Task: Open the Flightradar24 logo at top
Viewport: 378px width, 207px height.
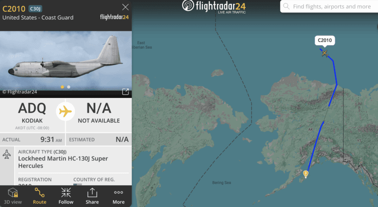Action: point(214,7)
